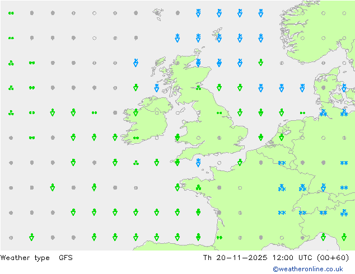Select the blue double-snowflake symbol over Belgium

tap(282, 163)
